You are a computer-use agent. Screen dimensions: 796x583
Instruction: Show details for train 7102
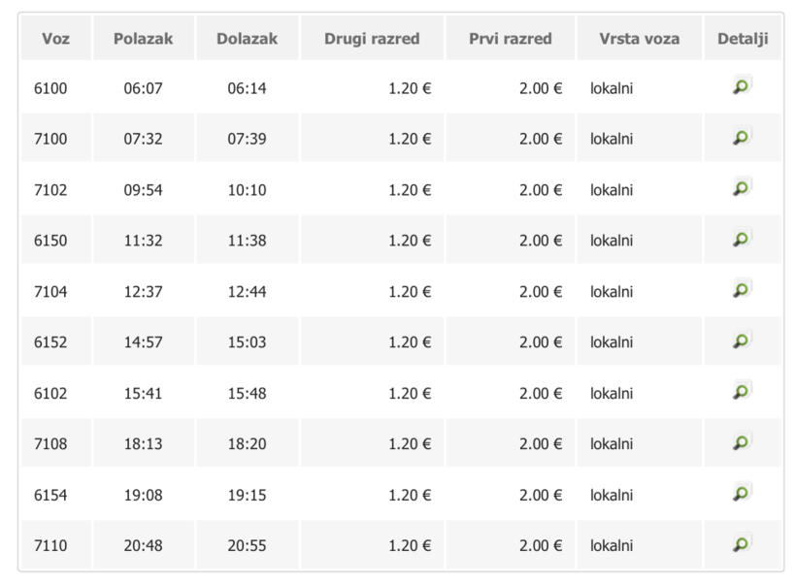click(x=742, y=187)
